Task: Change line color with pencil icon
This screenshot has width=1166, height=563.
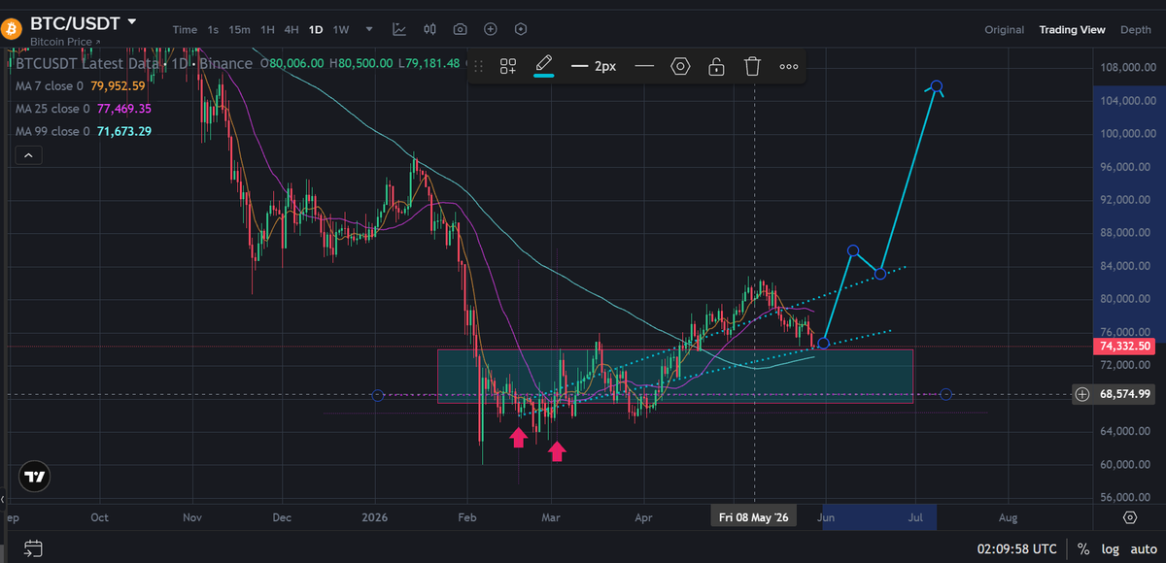Action: pos(544,66)
